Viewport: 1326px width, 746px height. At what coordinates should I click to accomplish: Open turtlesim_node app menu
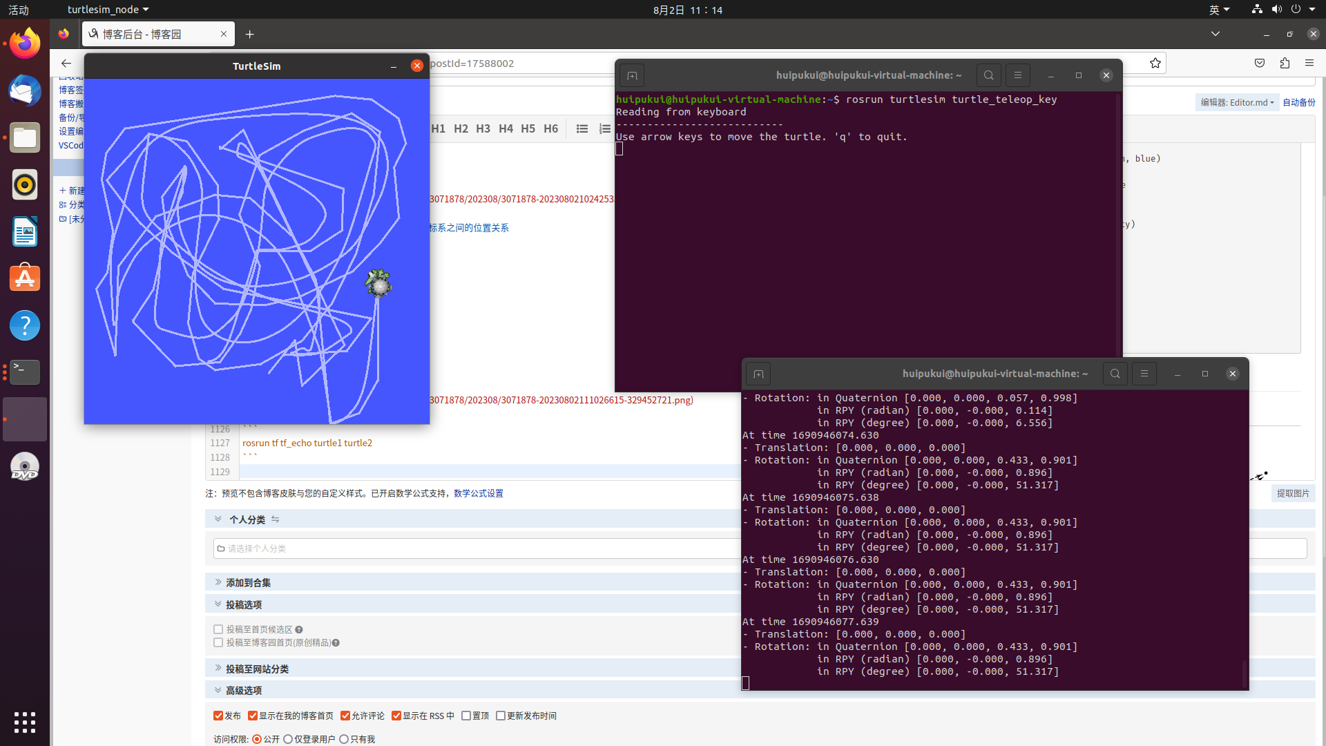[108, 10]
